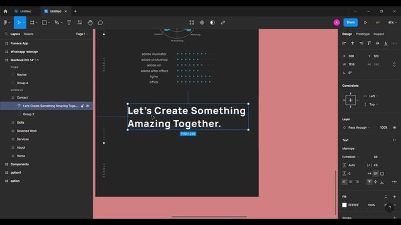Select the Comment tool
The image size is (401, 225).
pyautogui.click(x=100, y=22)
